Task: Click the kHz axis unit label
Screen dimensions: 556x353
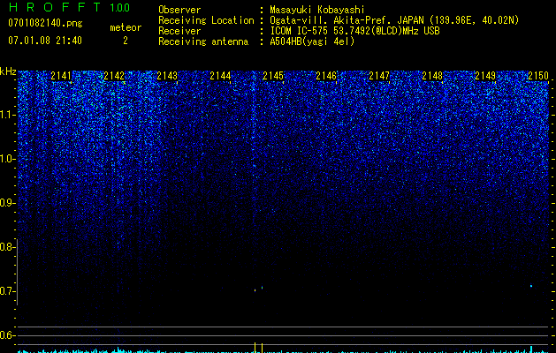Action: (8, 71)
